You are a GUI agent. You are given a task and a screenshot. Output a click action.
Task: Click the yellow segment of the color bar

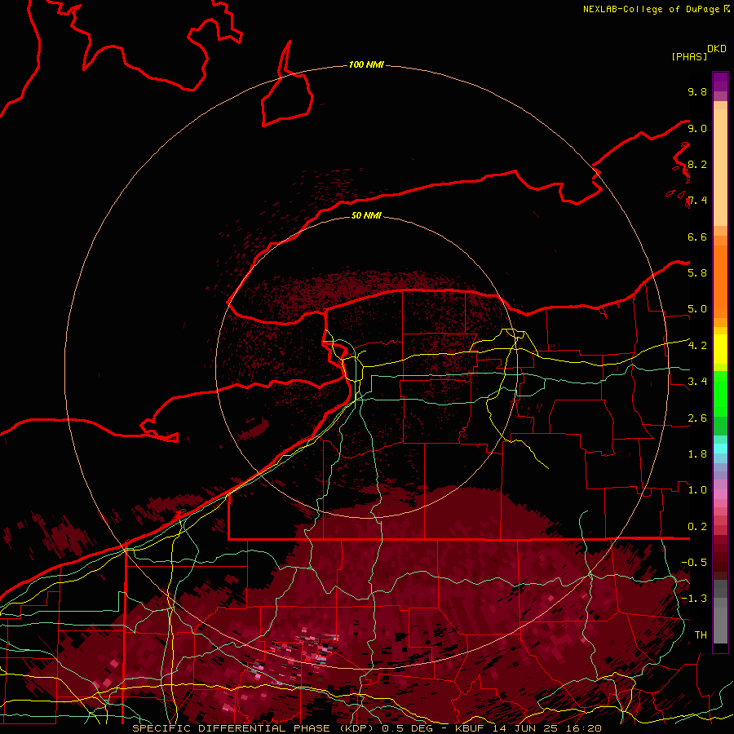point(720,349)
